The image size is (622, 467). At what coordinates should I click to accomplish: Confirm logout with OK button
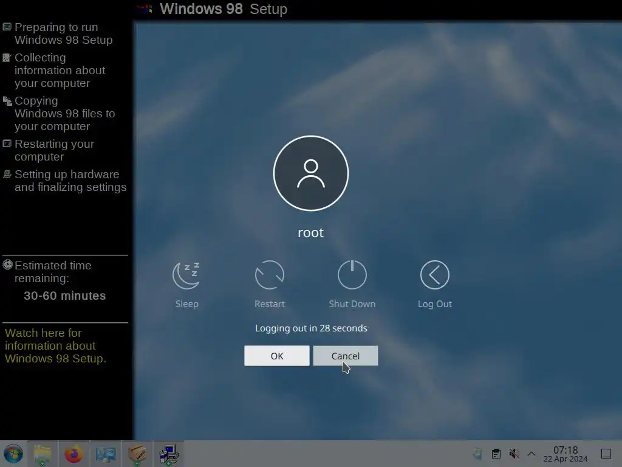tap(277, 356)
